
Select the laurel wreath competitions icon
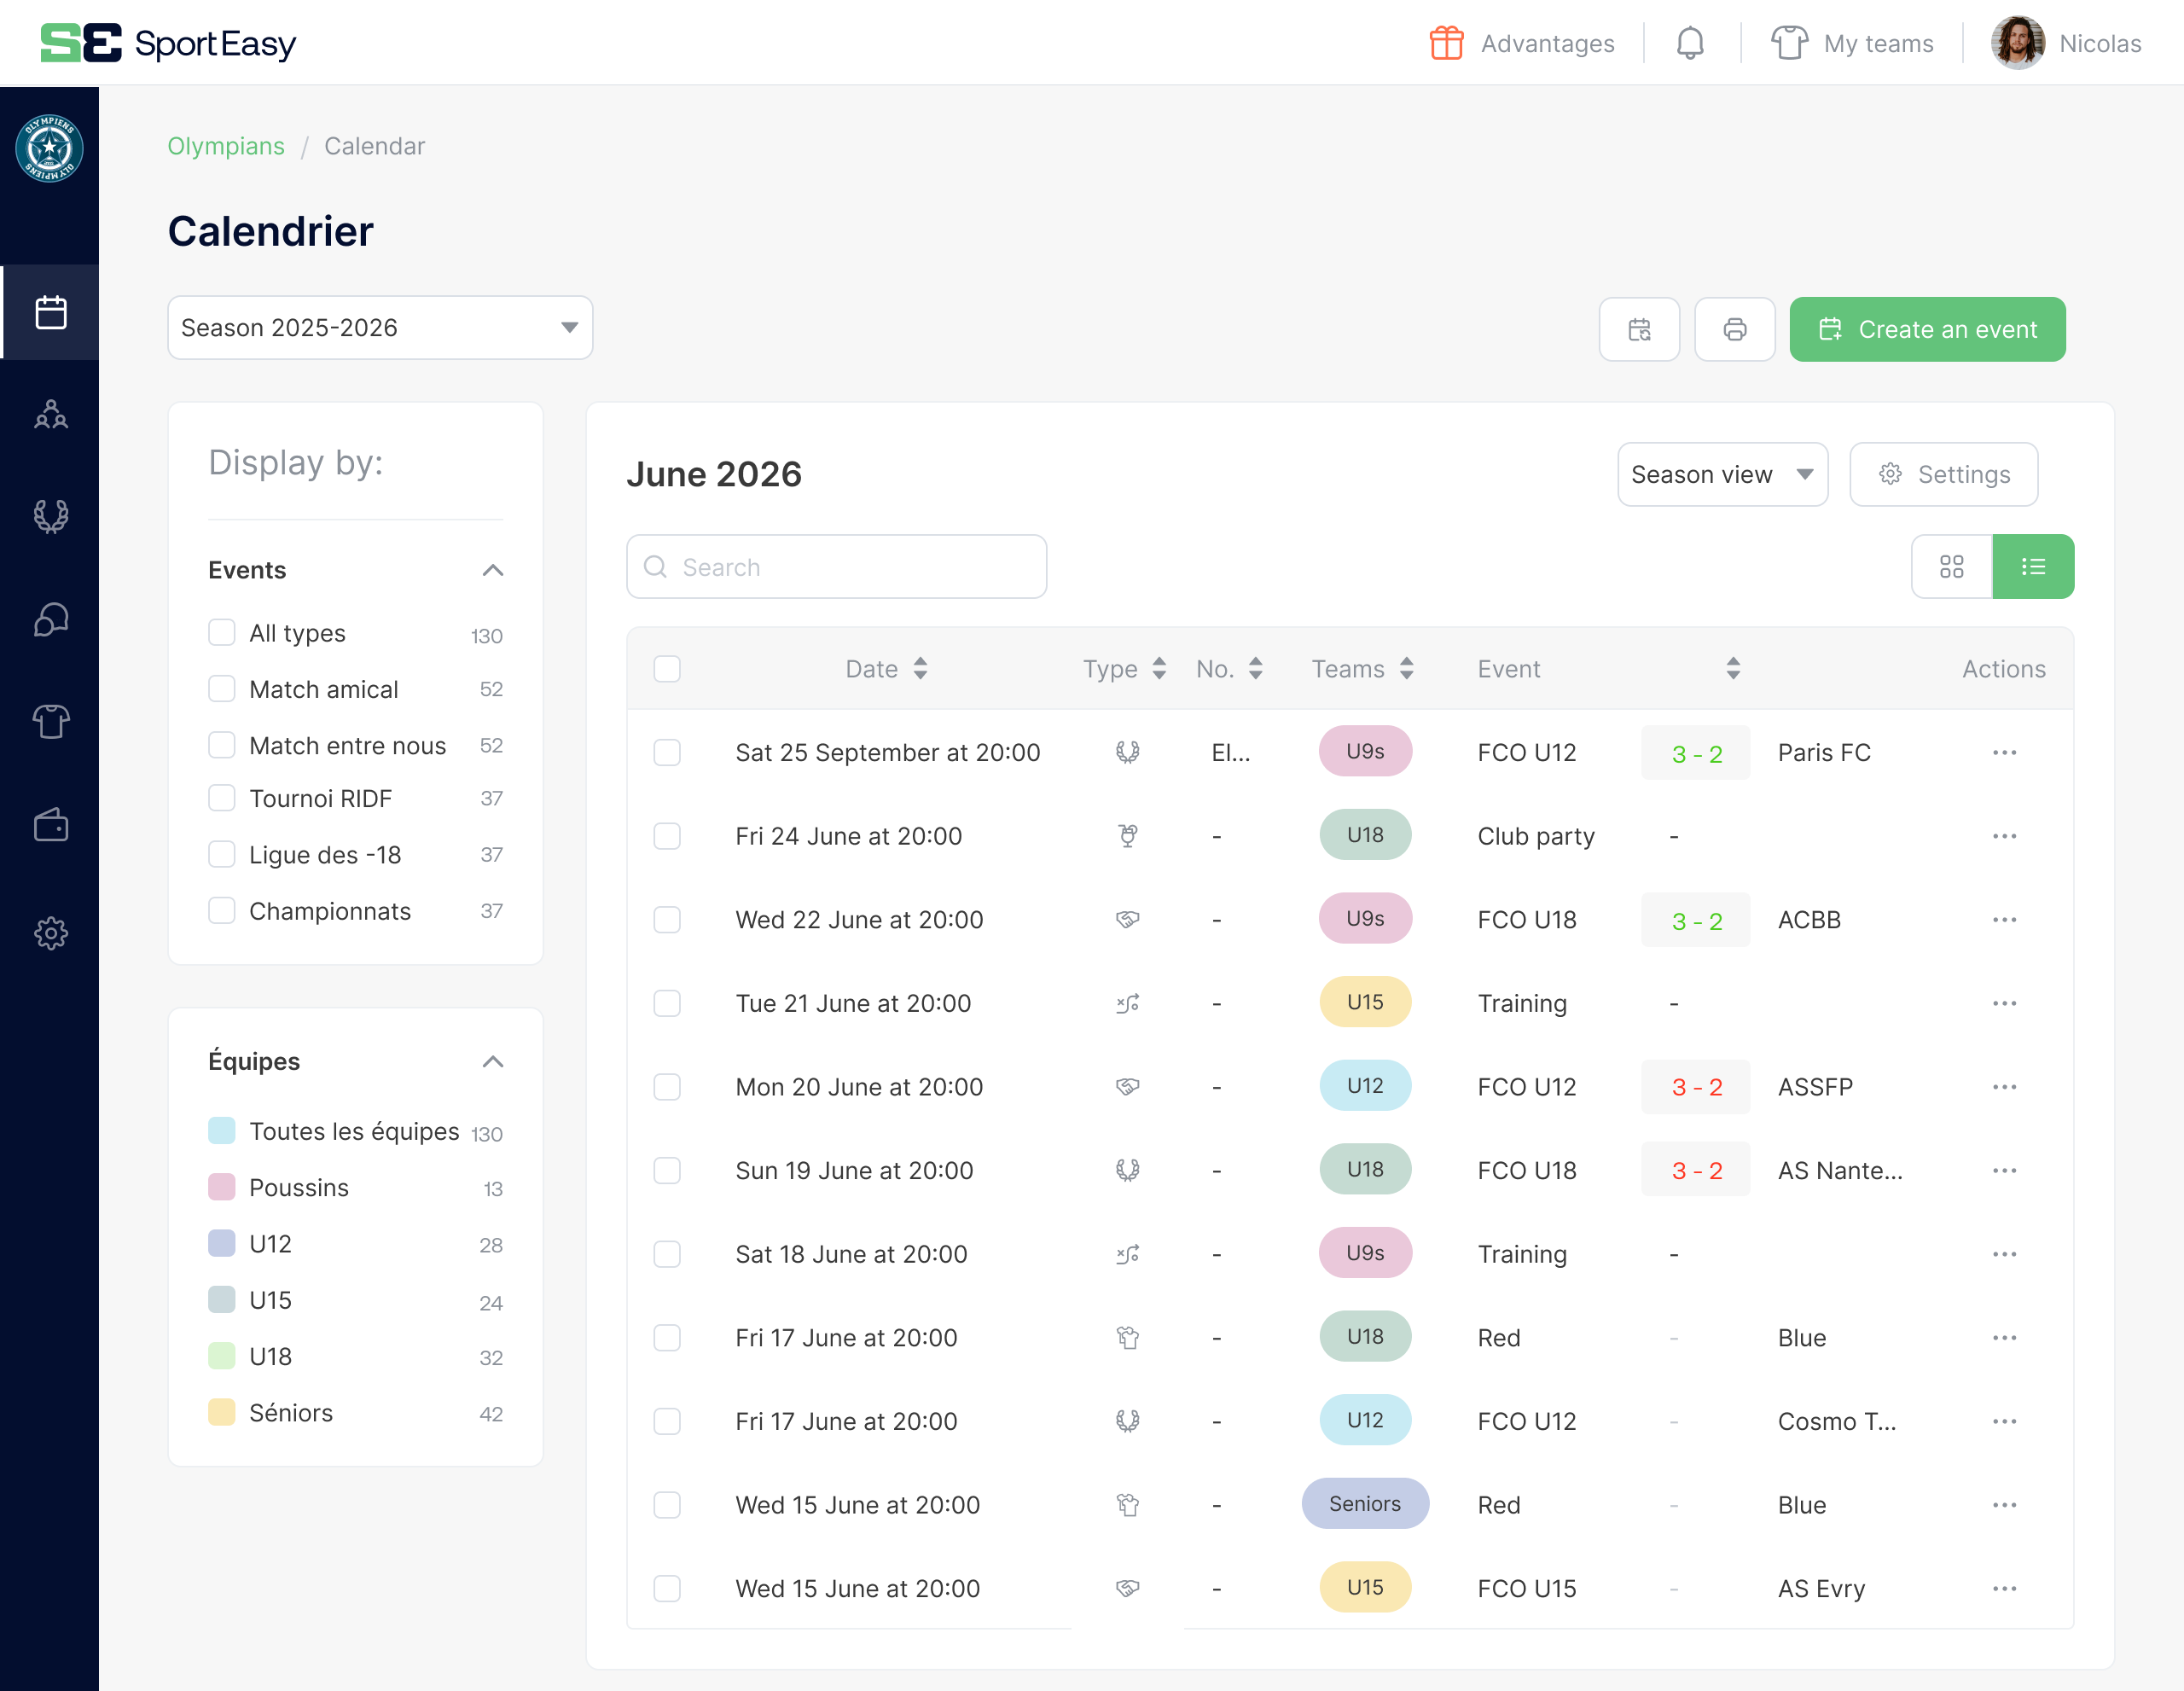[50, 516]
